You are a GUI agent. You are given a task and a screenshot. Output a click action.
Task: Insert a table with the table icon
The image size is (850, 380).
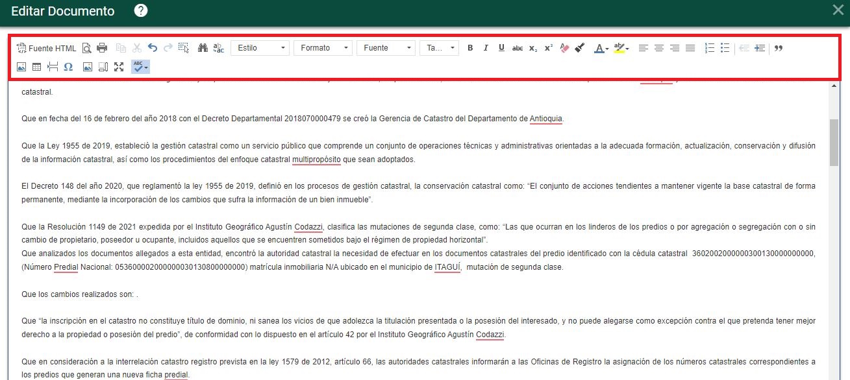37,67
